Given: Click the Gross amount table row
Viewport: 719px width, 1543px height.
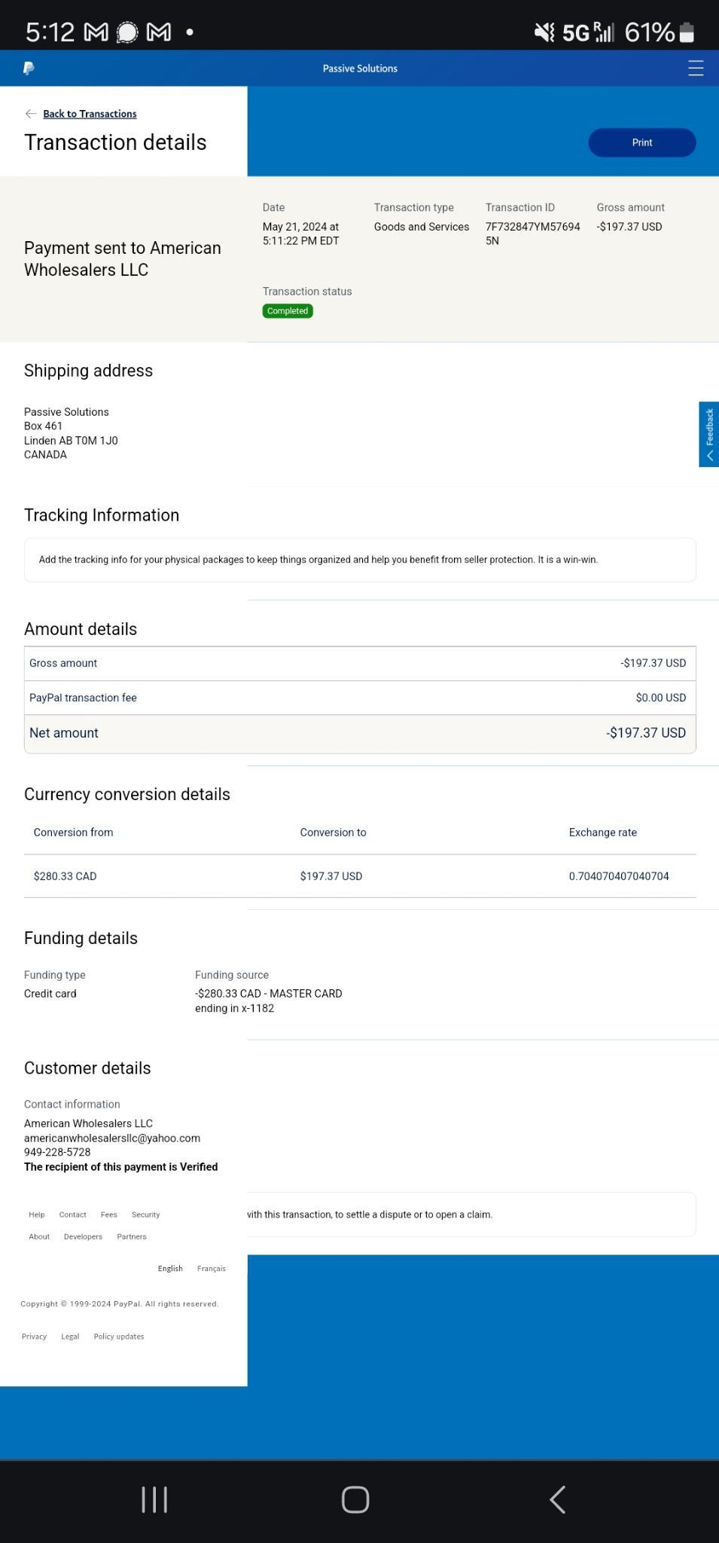Looking at the screenshot, I should (x=360, y=663).
